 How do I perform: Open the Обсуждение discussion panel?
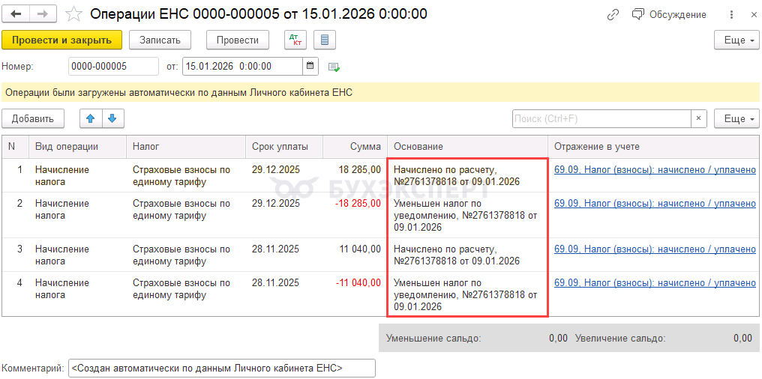tap(669, 14)
